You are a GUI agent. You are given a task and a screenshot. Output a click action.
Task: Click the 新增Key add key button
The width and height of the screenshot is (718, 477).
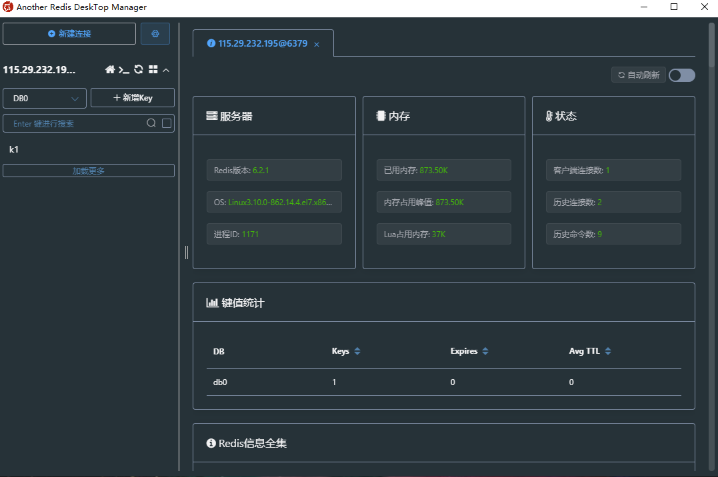(133, 98)
